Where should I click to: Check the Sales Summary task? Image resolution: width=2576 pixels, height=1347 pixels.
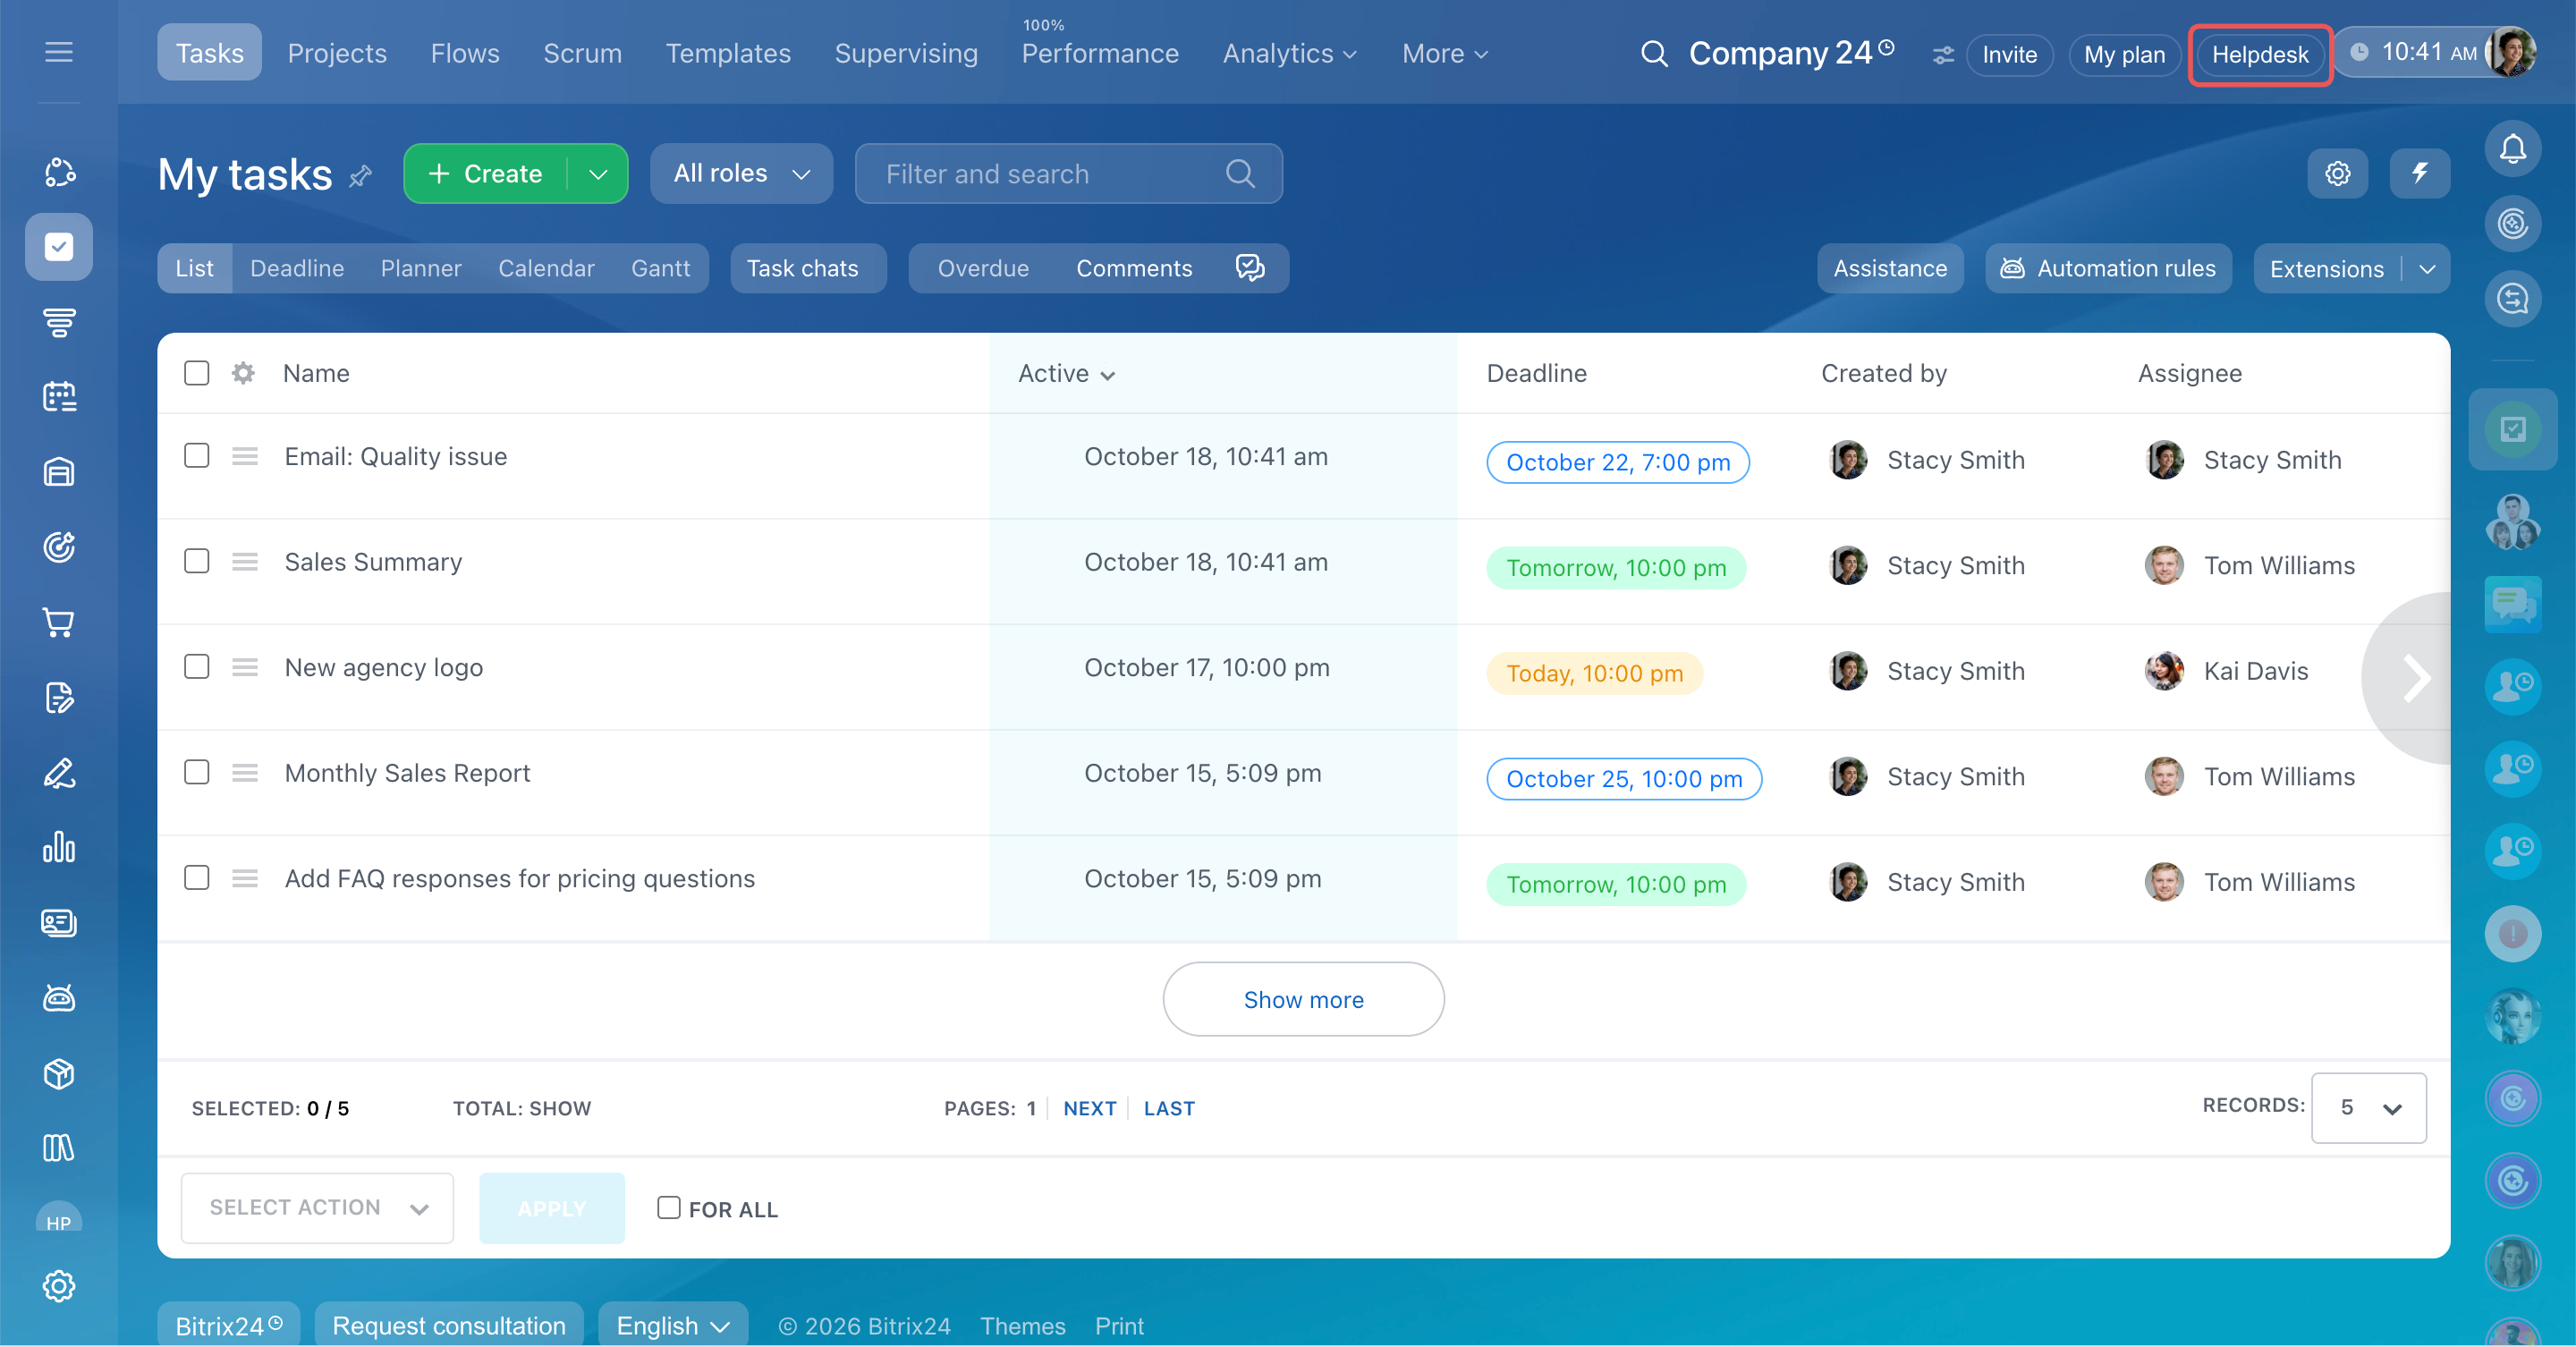pyautogui.click(x=197, y=561)
